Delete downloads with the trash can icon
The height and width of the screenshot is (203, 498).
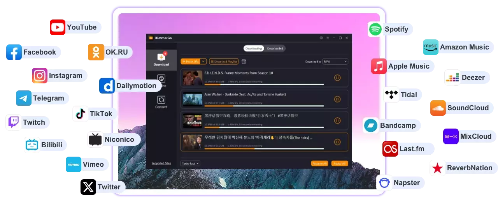244,62
